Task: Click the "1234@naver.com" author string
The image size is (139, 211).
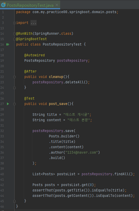Action: click(82, 152)
